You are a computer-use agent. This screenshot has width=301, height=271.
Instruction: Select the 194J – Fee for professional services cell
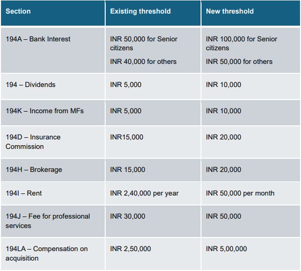pyautogui.click(x=48, y=221)
